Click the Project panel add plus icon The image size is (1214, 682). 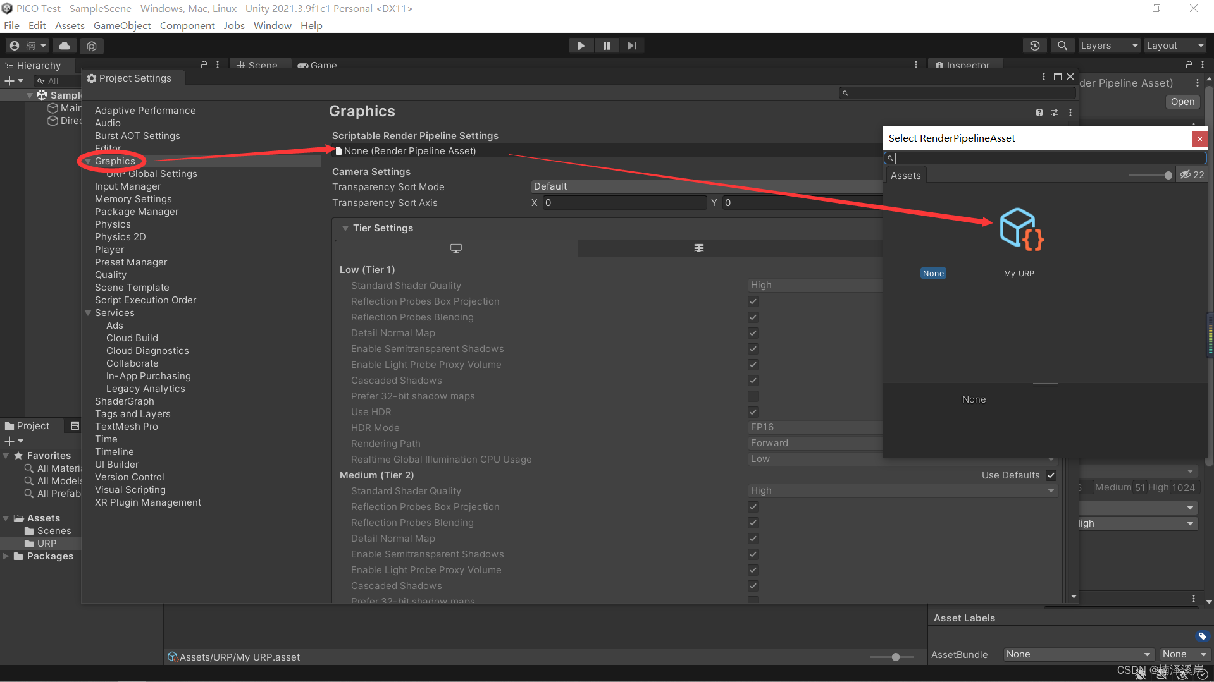coord(9,441)
